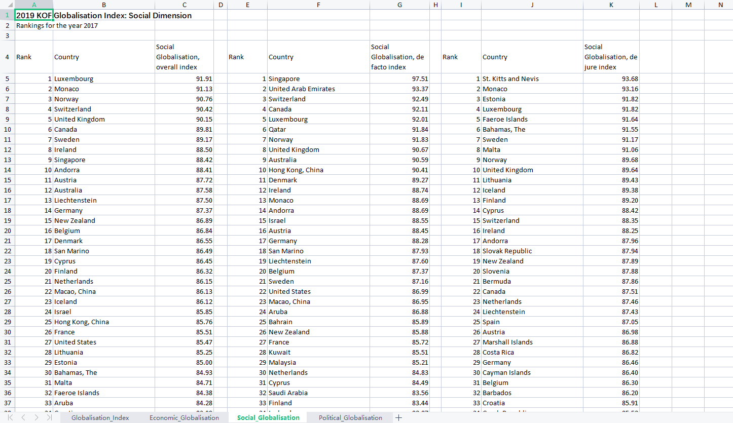733x423 pixels.
Task: Click previous sheet navigation arrow
Action: 23,417
